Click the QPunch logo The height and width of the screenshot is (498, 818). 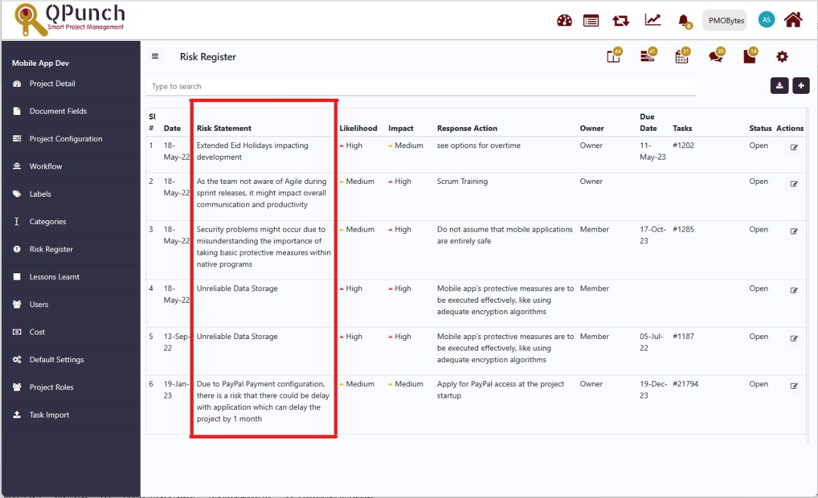pos(70,19)
